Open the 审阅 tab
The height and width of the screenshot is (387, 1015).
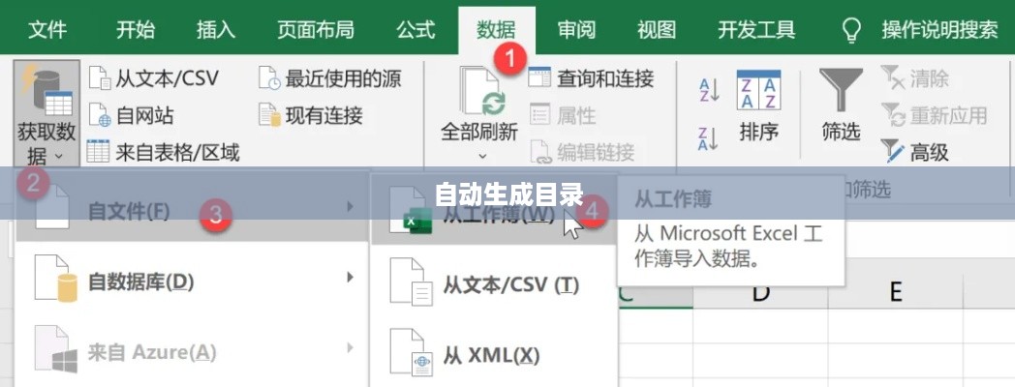577,30
